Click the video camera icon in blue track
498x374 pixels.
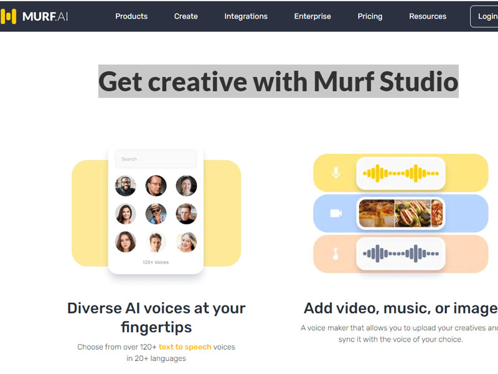click(336, 213)
